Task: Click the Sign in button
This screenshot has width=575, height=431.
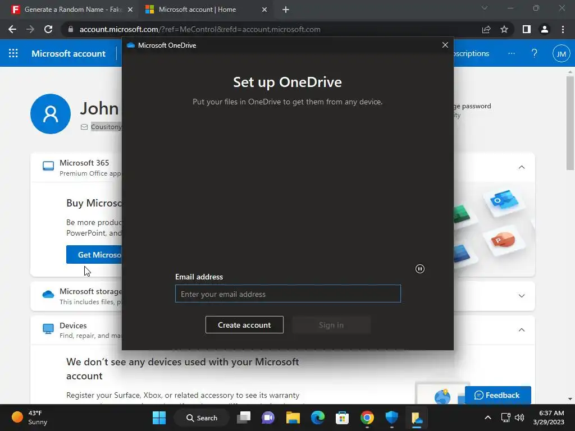Action: (331, 325)
